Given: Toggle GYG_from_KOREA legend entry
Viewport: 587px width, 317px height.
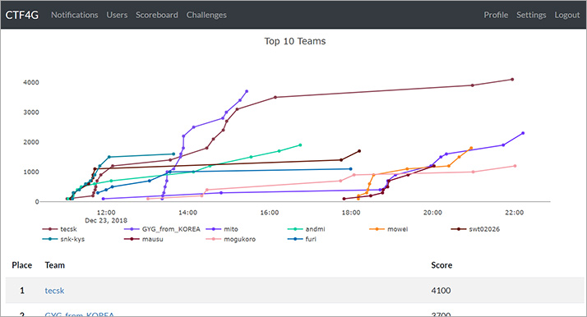Looking at the screenshot, I should 163,229.
